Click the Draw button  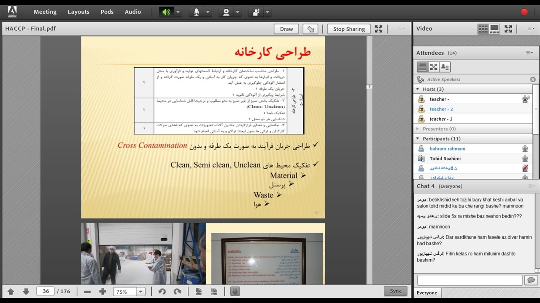coord(286,29)
